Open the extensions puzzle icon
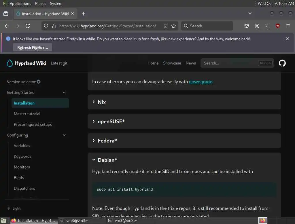This screenshot has width=295, height=224. tap(267, 26)
